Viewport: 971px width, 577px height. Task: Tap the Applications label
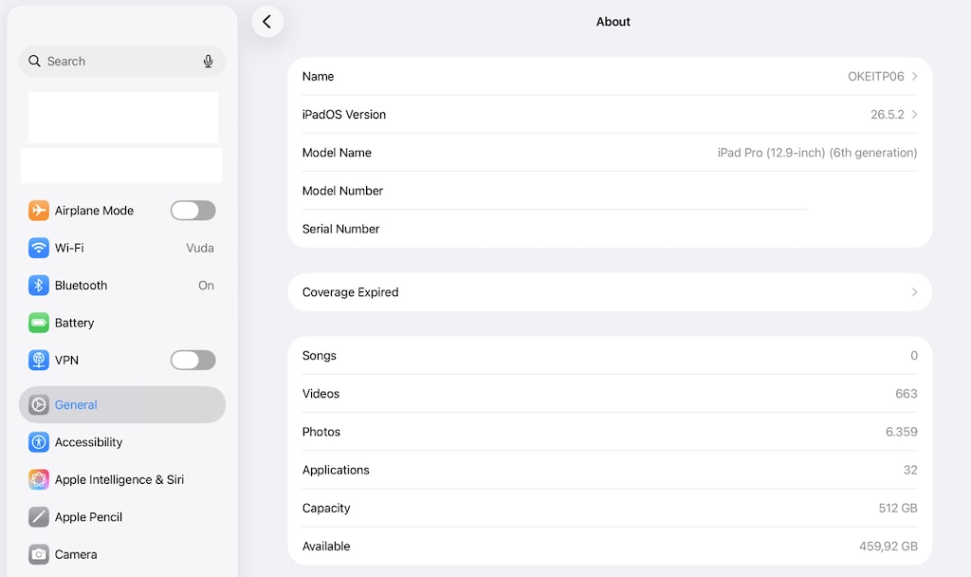(336, 470)
